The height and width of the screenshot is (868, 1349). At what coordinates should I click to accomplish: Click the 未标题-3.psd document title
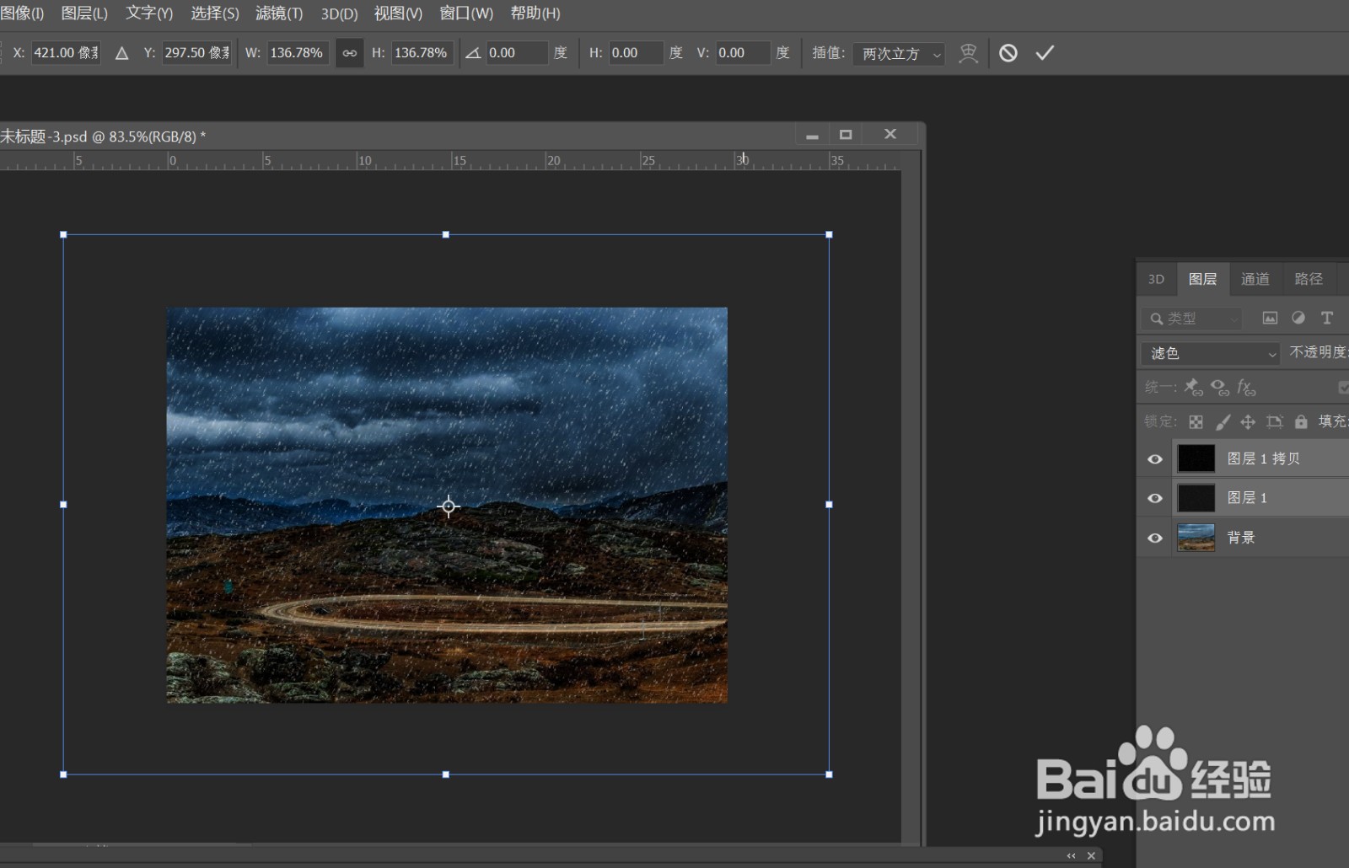point(103,137)
